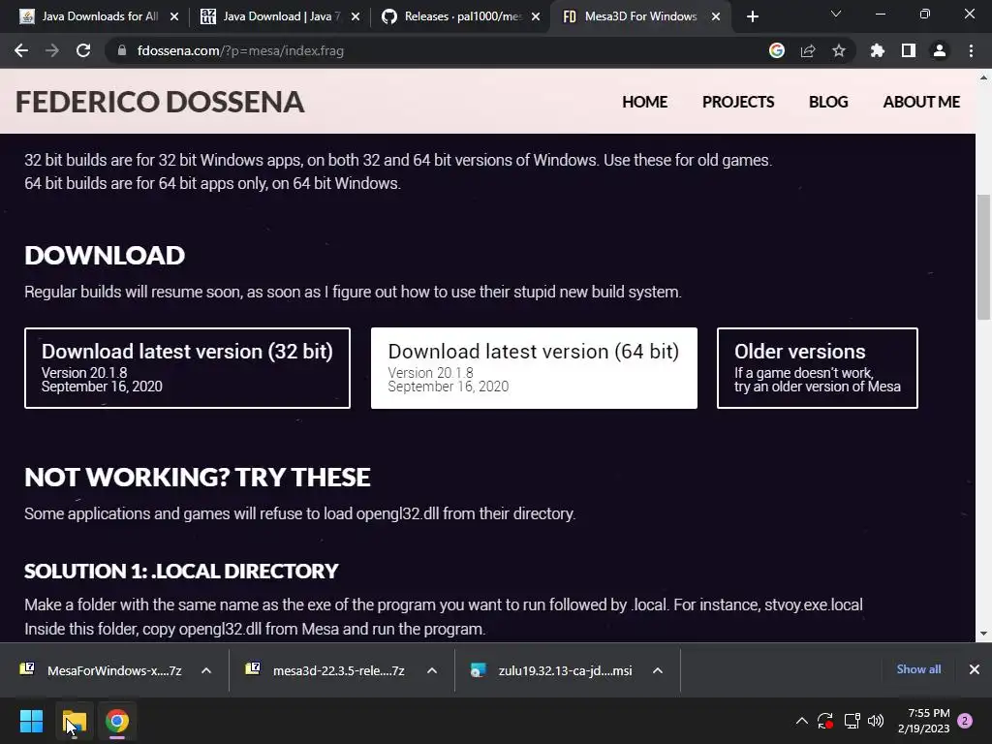992x744 pixels.
Task: Open the Chrome profile avatar
Action: (940, 50)
